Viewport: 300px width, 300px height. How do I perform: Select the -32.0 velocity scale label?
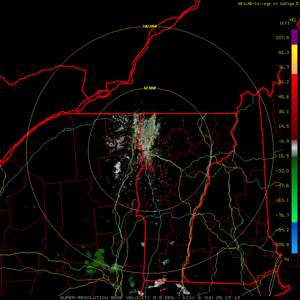point(282,171)
